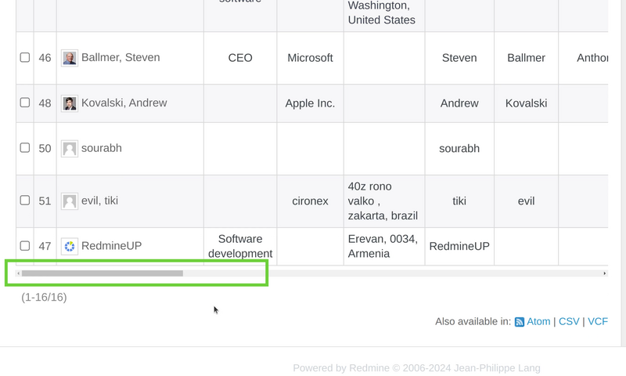This screenshot has height=376, width=626.
Task: Open the RedmineUP contact link
Action: tap(111, 246)
